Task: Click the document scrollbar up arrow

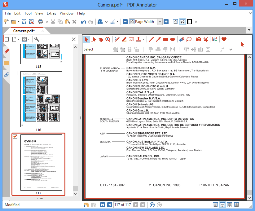Action: pyautogui.click(x=249, y=57)
